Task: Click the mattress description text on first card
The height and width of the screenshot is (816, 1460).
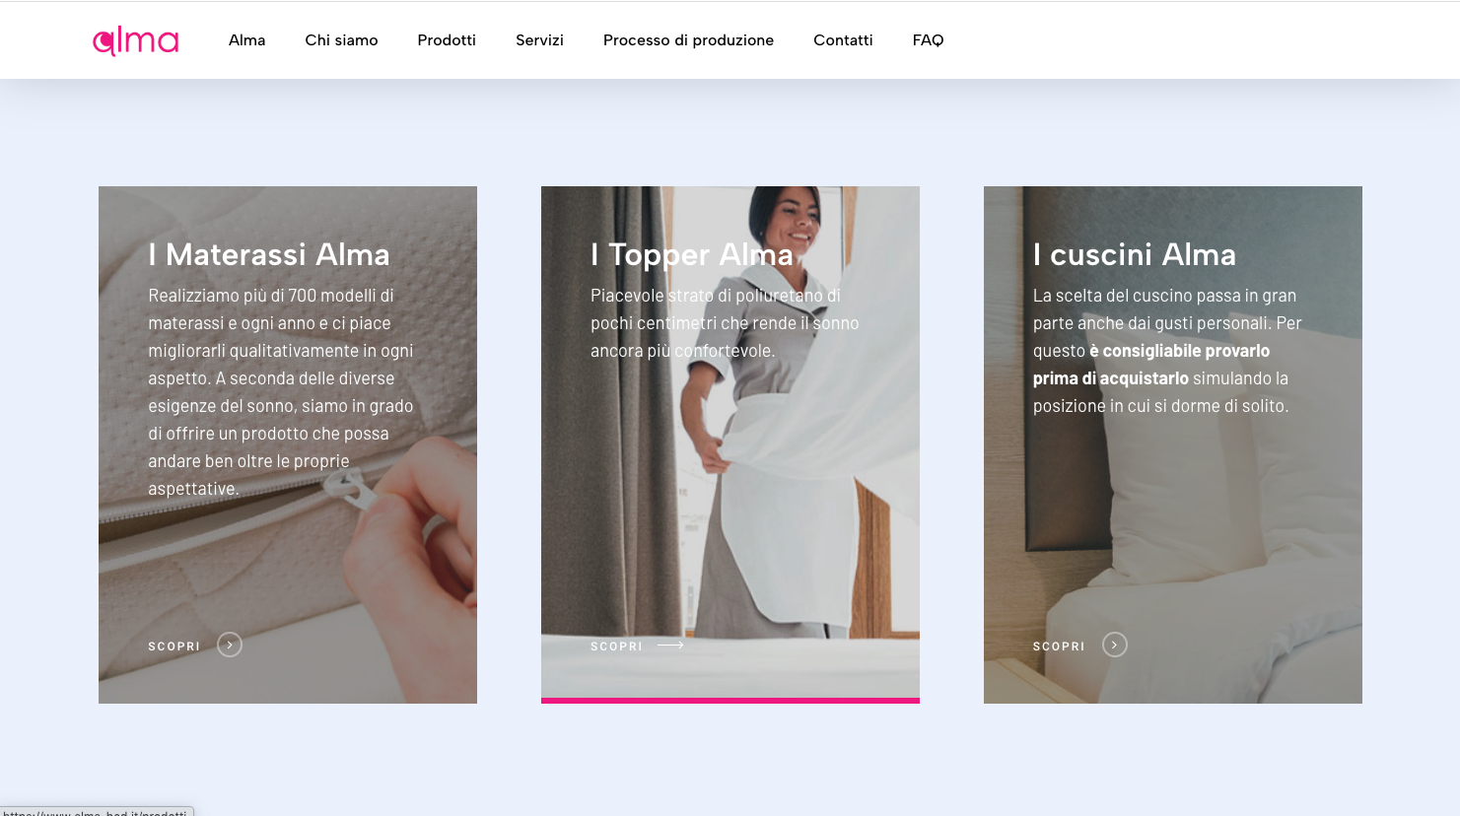Action: click(x=281, y=392)
